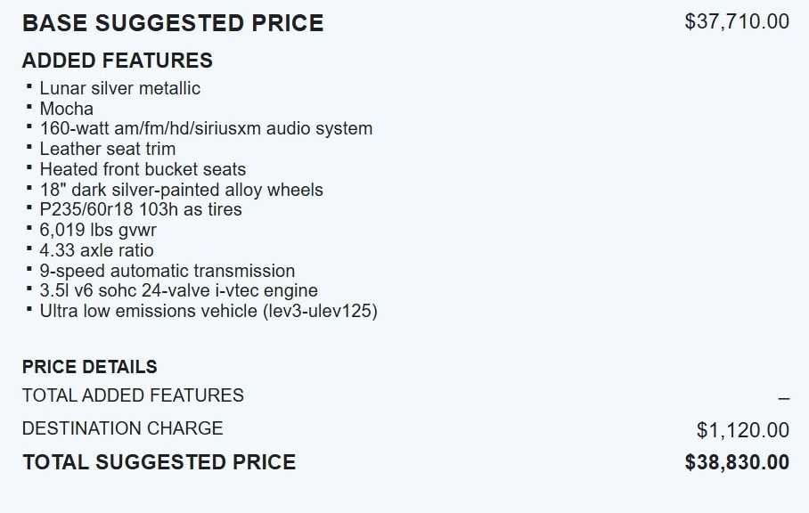
Task: Click the Base Suggested Price heading
Action: click(173, 23)
